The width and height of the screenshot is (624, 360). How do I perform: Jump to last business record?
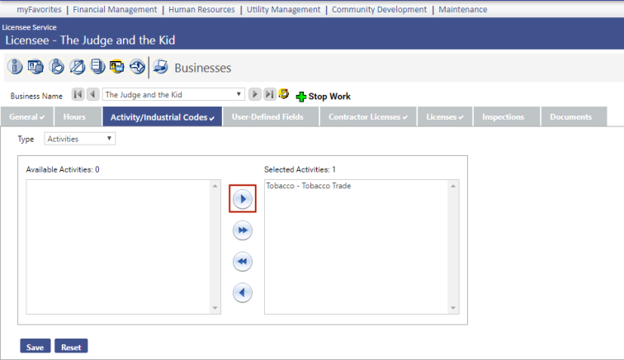[x=269, y=95]
